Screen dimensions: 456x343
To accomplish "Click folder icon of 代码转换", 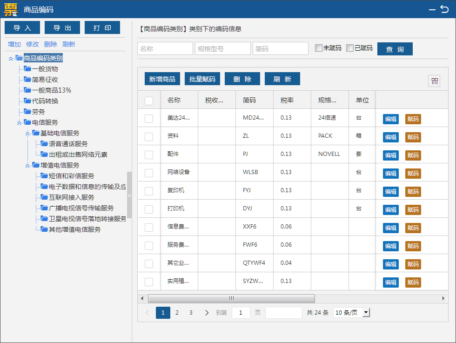I will click(27, 101).
